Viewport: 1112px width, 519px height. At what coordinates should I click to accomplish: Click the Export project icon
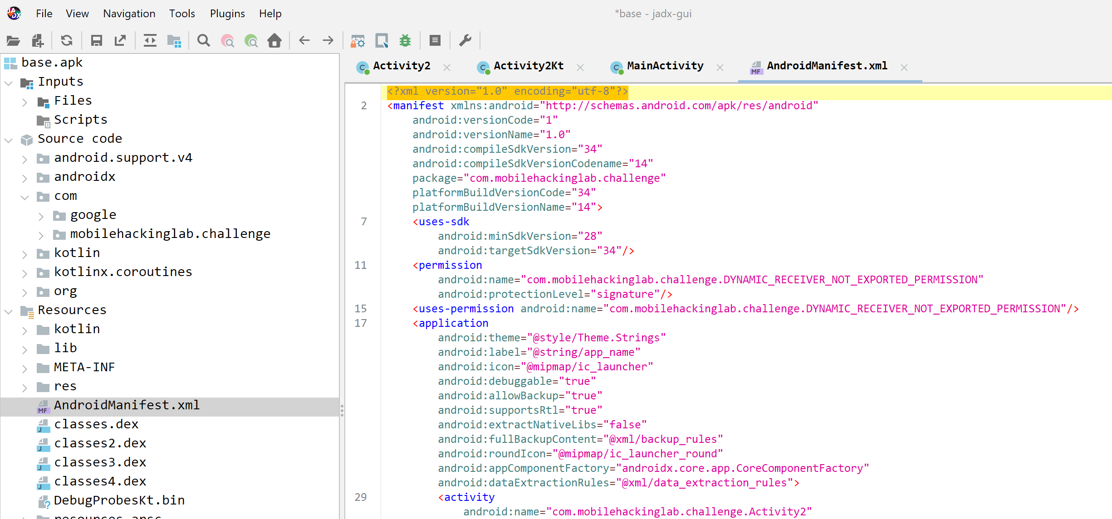[120, 41]
